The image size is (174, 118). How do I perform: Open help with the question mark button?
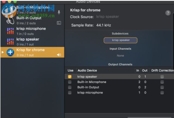(x=168, y=13)
